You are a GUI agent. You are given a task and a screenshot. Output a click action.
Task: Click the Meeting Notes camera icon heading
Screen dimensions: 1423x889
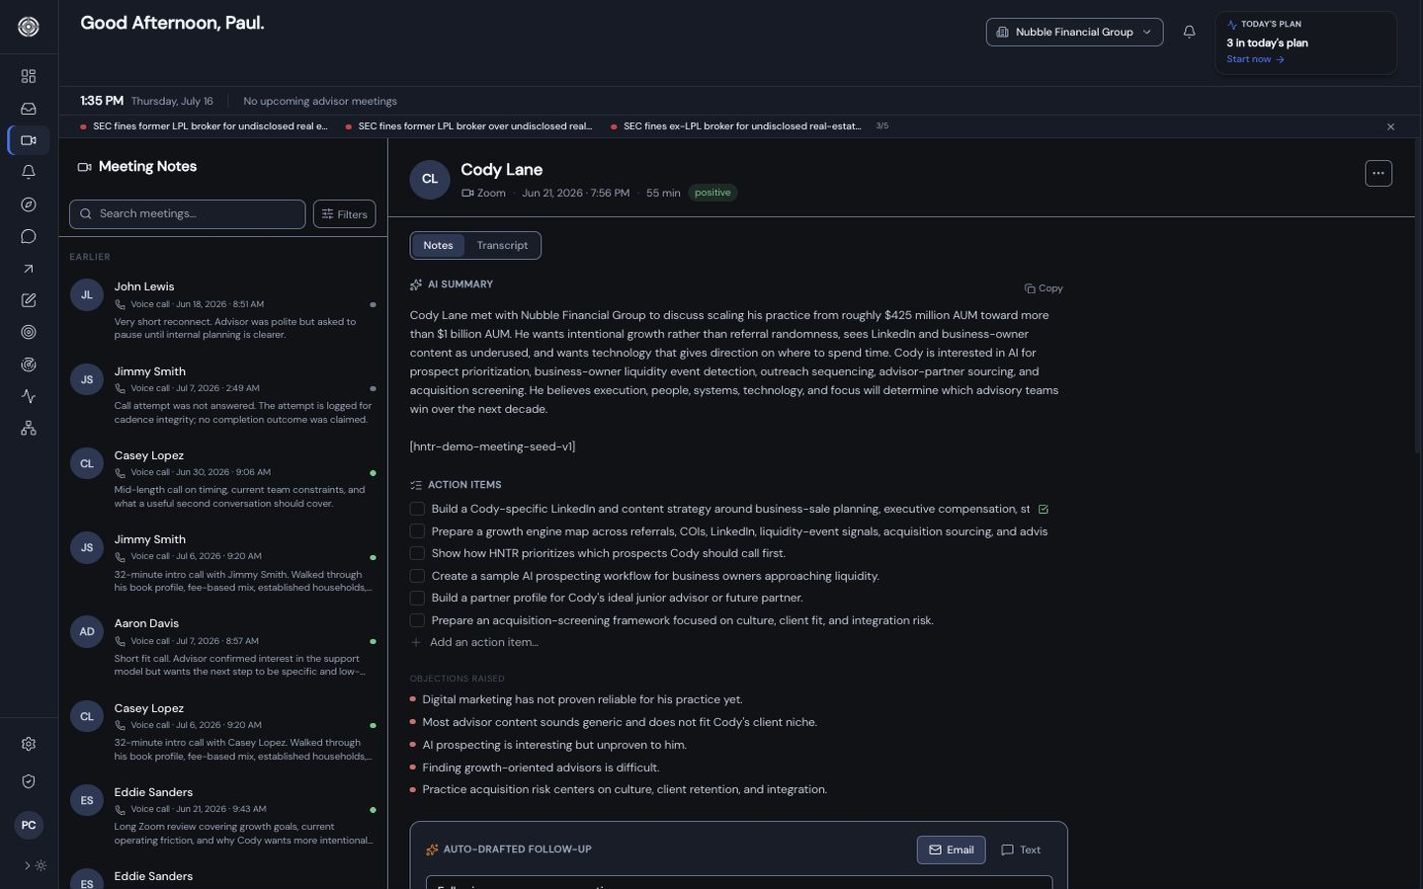(x=84, y=167)
